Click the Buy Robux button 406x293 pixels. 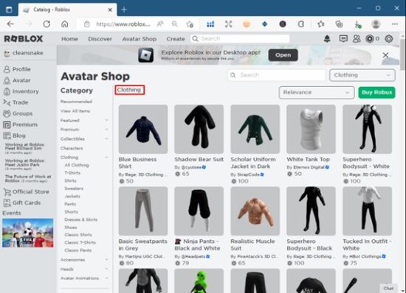click(376, 93)
